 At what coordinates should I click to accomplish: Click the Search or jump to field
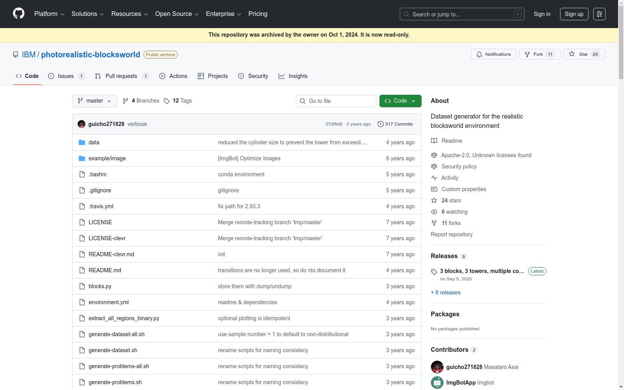click(462, 14)
